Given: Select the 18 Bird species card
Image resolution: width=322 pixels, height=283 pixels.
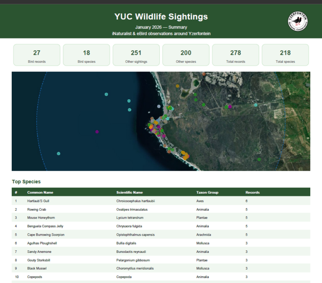Looking at the screenshot, I should tap(86, 55).
